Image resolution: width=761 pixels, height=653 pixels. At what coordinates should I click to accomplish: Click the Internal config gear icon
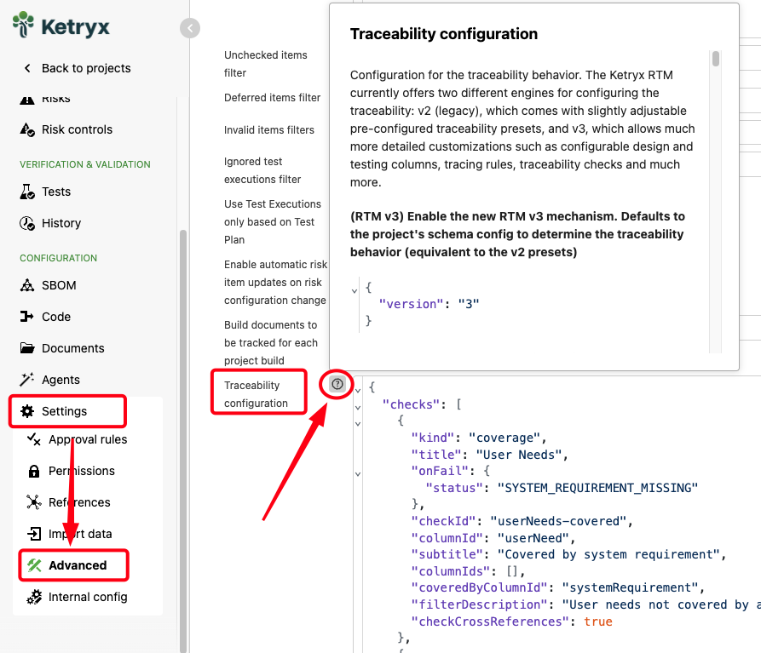pyautogui.click(x=34, y=597)
